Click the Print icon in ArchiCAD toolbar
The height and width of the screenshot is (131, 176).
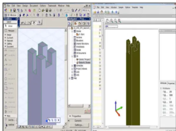click(50, 10)
